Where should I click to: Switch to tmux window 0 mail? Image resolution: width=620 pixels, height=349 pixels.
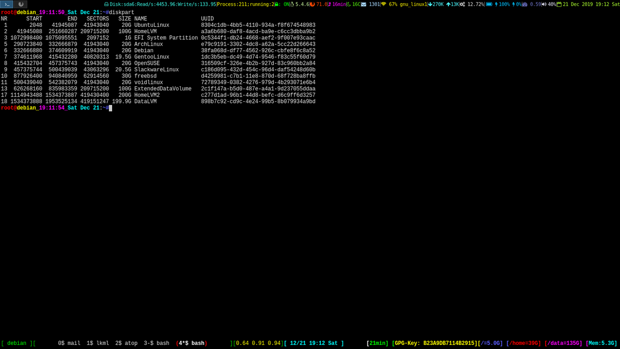click(x=69, y=343)
